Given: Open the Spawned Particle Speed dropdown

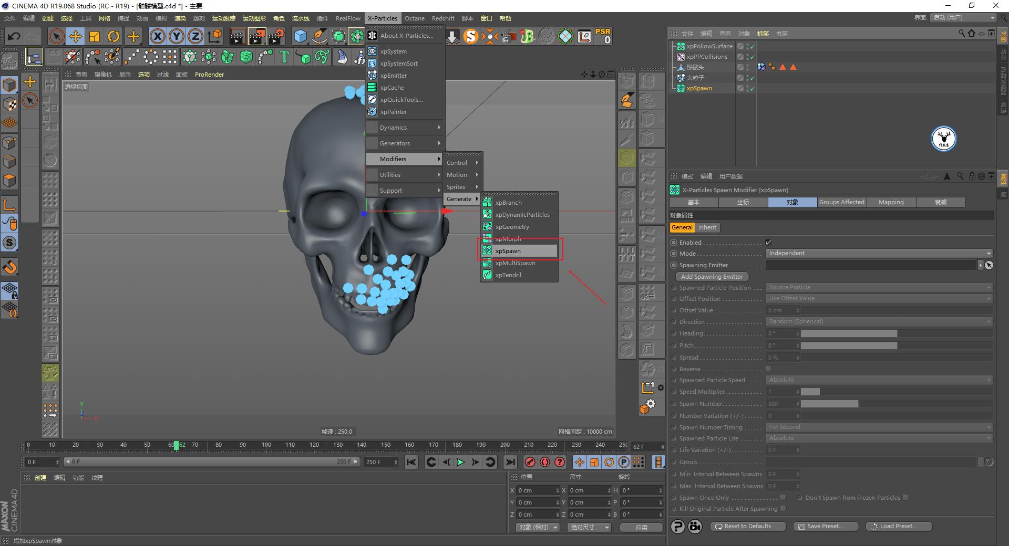Looking at the screenshot, I should click(x=878, y=380).
